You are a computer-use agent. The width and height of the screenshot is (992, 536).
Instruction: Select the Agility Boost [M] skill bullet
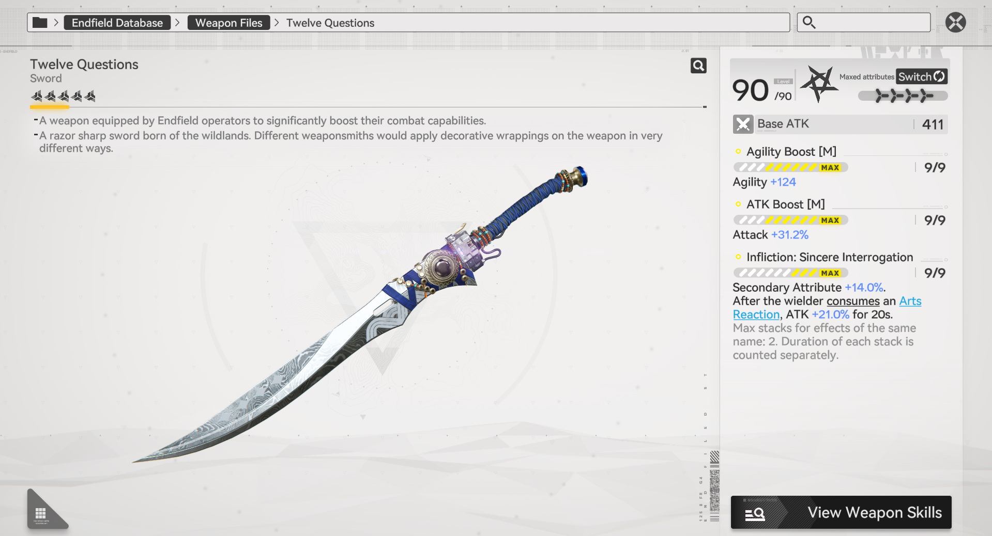click(x=738, y=151)
